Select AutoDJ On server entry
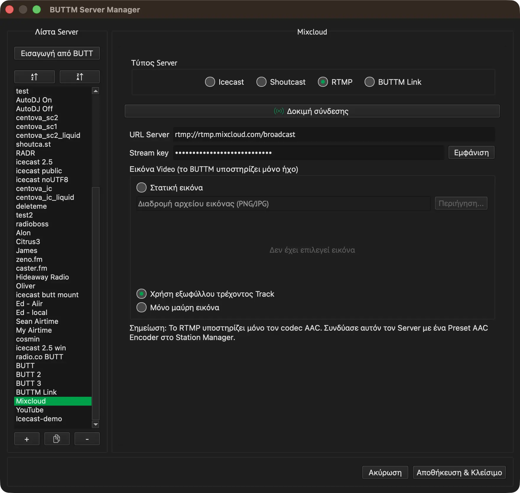This screenshot has height=493, width=520. [x=53, y=100]
